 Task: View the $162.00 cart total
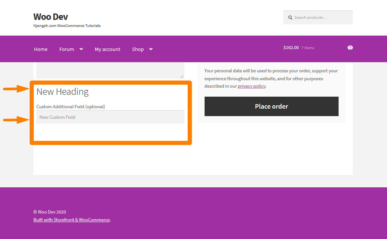click(x=291, y=48)
